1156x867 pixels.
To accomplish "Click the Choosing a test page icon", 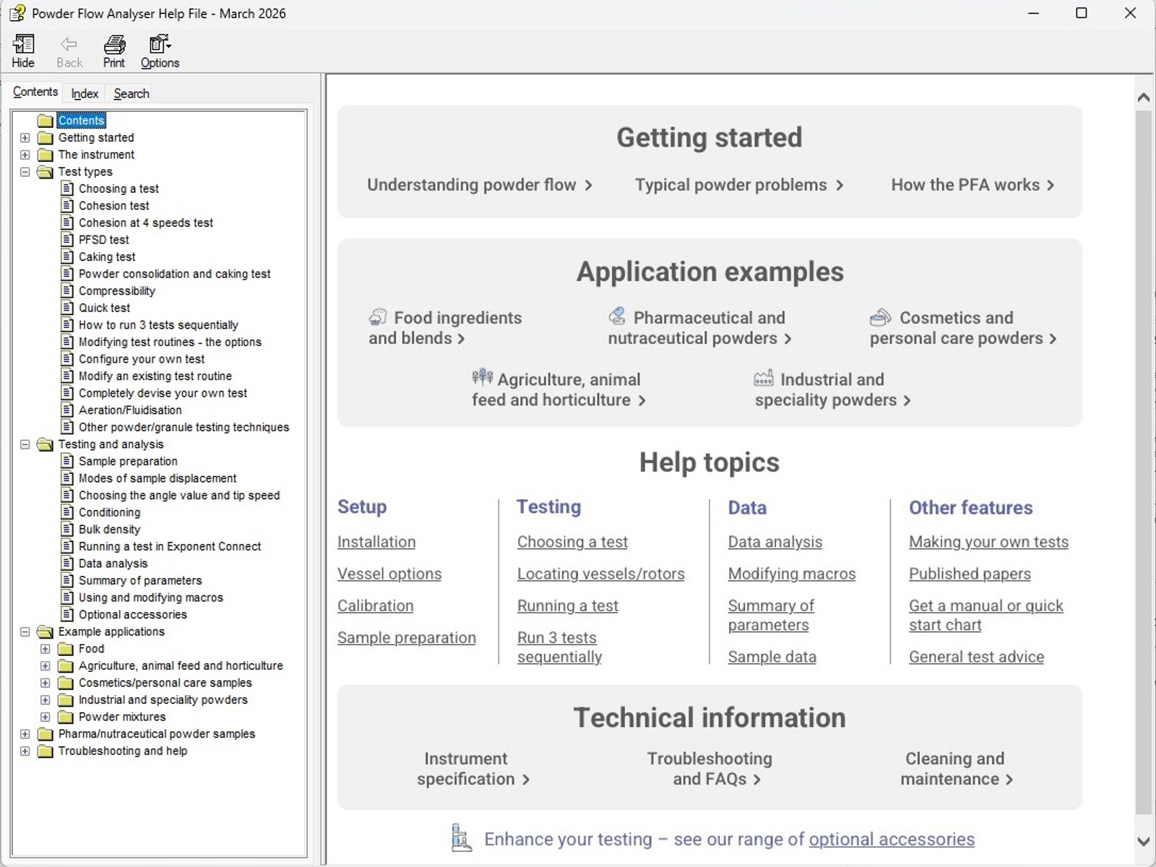I will (x=67, y=189).
